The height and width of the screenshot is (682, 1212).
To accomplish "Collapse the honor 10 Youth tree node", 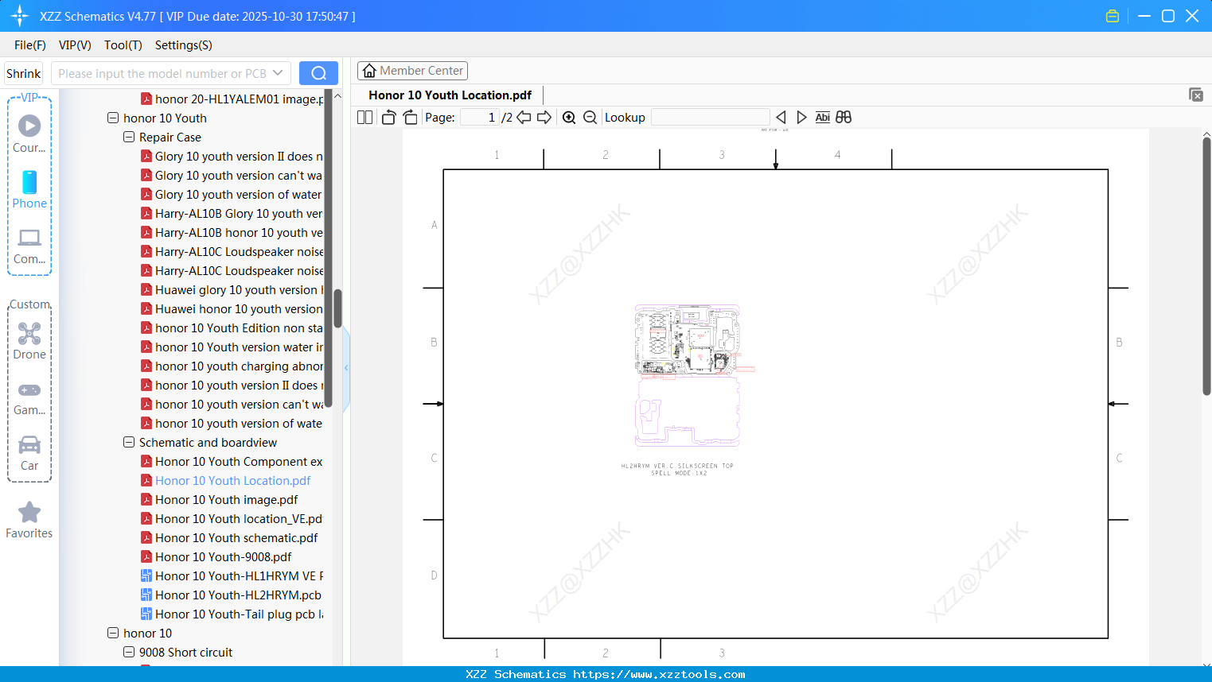I will pos(113,118).
